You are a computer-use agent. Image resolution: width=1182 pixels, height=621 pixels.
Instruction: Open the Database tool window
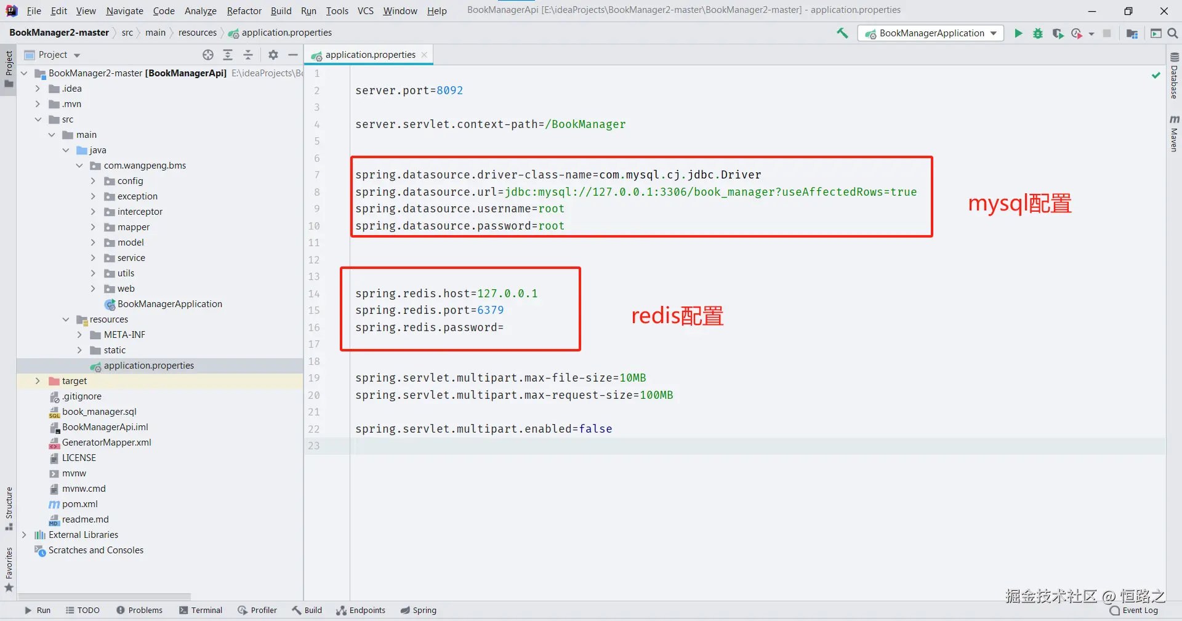tap(1174, 76)
